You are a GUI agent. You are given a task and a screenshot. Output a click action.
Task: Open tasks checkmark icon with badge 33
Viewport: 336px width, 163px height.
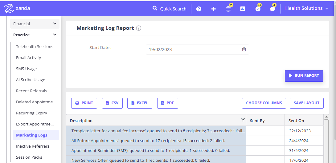(x=258, y=9)
